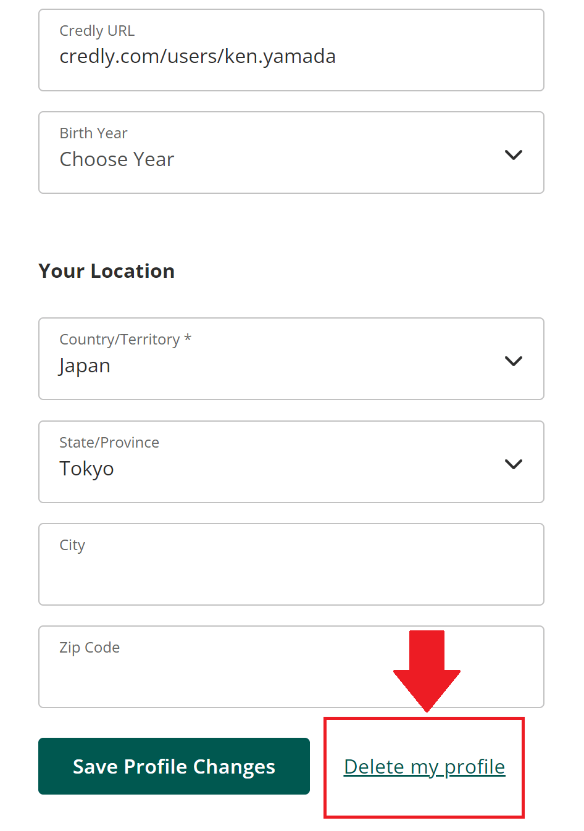Viewport: 584px width, 831px height.
Task: Click the Your Location section heading
Action: click(x=107, y=271)
